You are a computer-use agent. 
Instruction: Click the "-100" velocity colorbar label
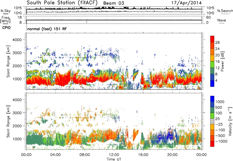[220, 130]
